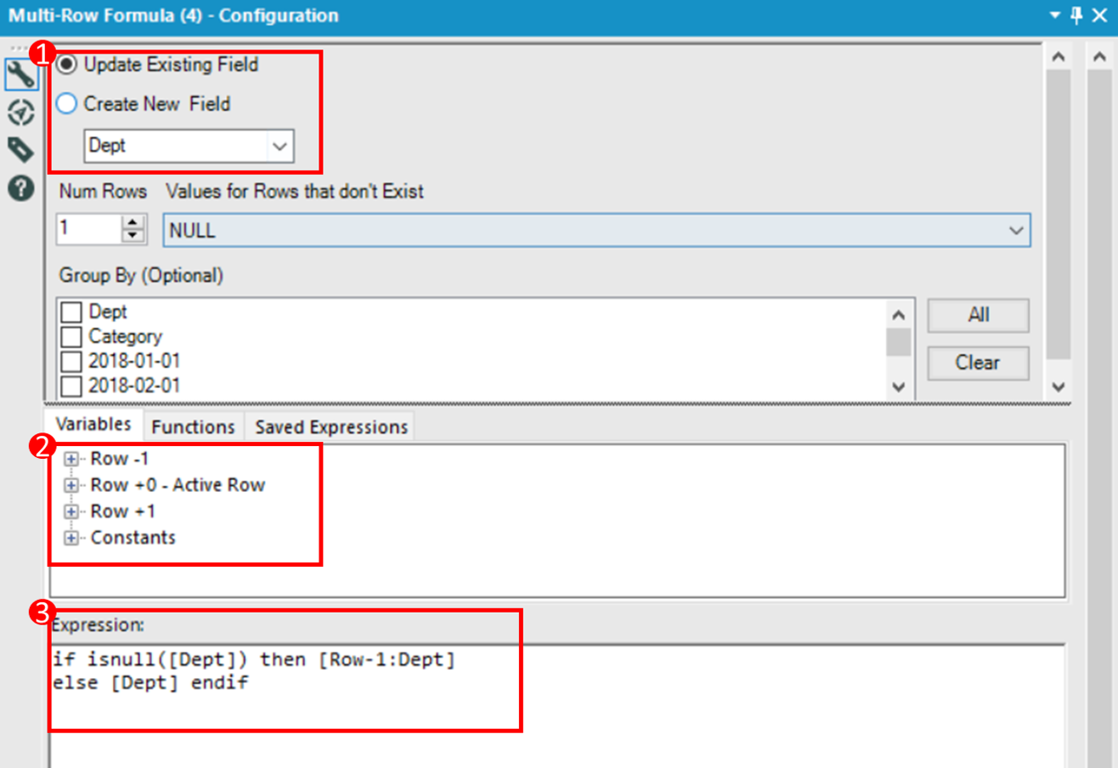Click the Group By (Optional) label

pos(141,274)
